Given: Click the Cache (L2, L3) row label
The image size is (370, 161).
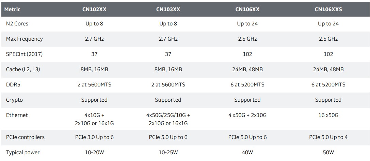Looking at the screenshot, I should click(x=25, y=69).
